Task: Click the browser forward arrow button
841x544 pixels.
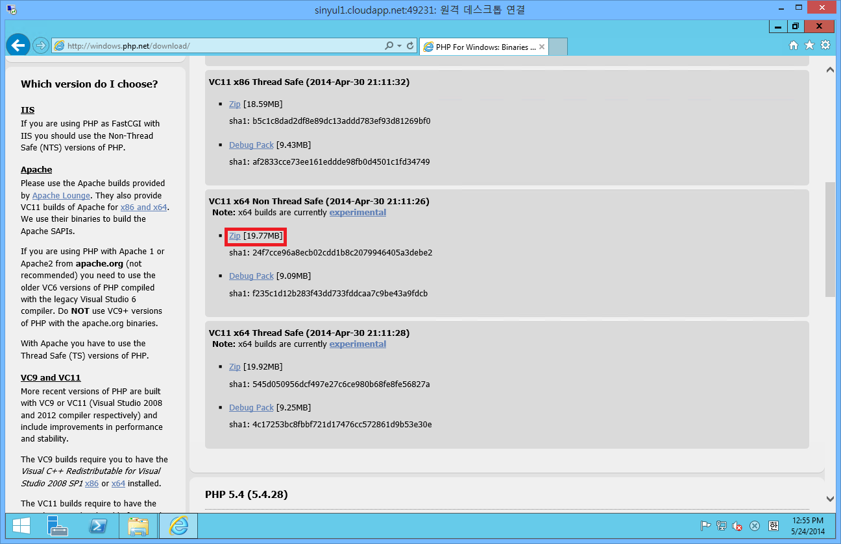Action: coord(40,45)
